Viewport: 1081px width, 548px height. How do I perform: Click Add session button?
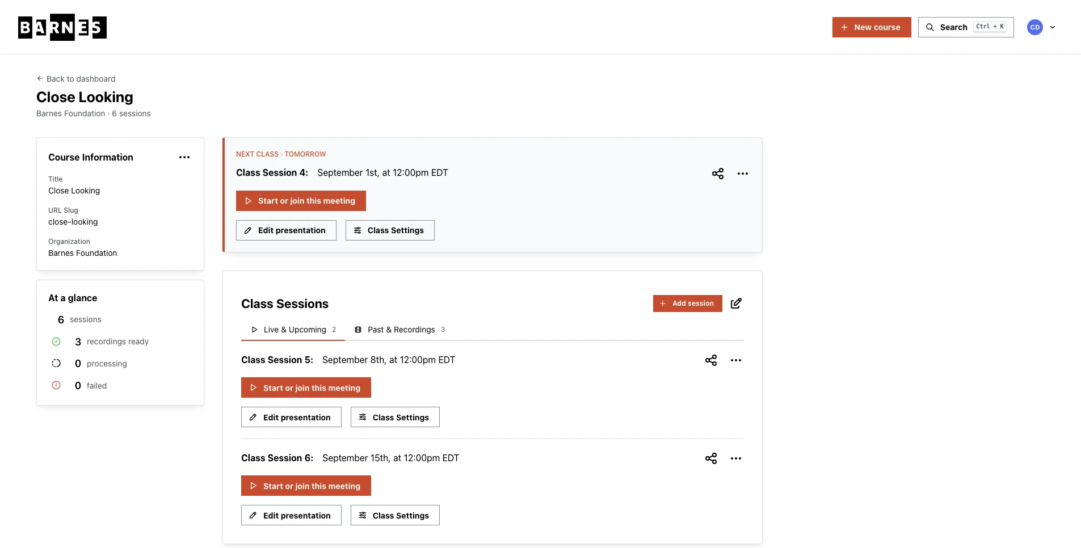coord(688,303)
